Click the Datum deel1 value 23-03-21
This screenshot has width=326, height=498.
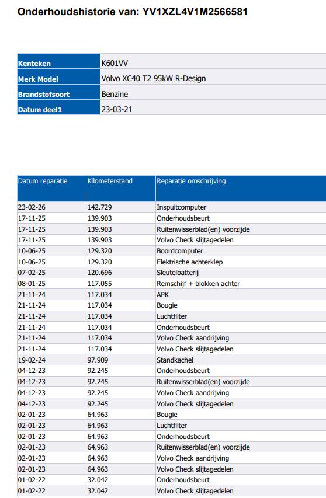tap(117, 110)
